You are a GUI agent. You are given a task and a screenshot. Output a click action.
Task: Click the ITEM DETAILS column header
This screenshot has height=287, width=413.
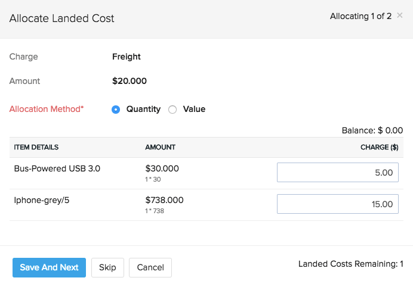point(36,147)
